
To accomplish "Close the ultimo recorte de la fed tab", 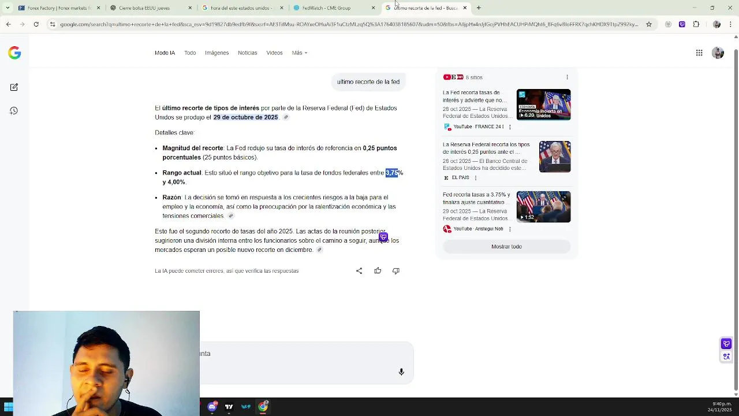I will [x=465, y=8].
